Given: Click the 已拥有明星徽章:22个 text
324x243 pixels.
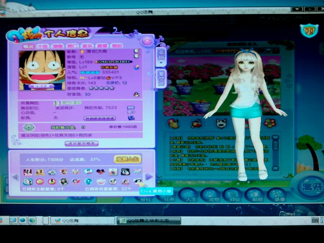Looking at the screenshot, I should click(x=108, y=189).
